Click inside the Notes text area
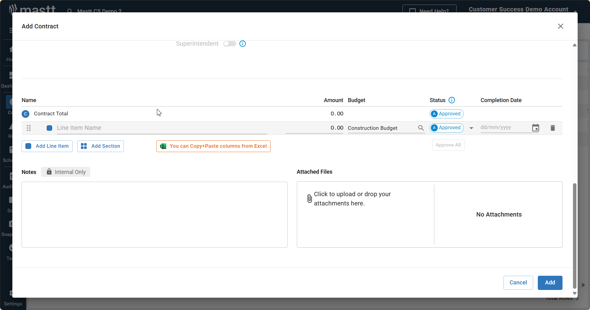The height and width of the screenshot is (310, 590). (154, 214)
